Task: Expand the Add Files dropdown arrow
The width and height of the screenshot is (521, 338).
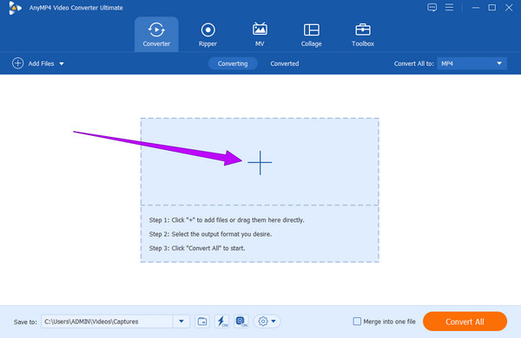Action: 62,63
